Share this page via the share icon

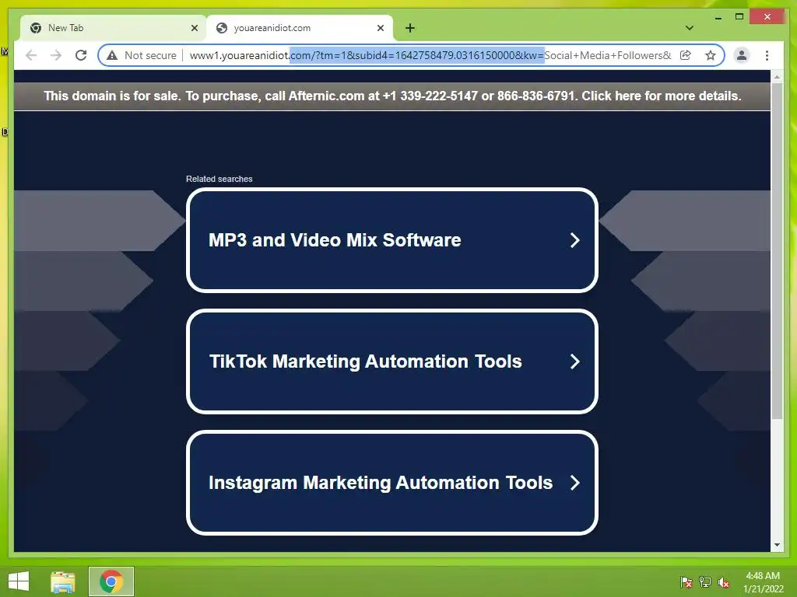click(x=685, y=55)
